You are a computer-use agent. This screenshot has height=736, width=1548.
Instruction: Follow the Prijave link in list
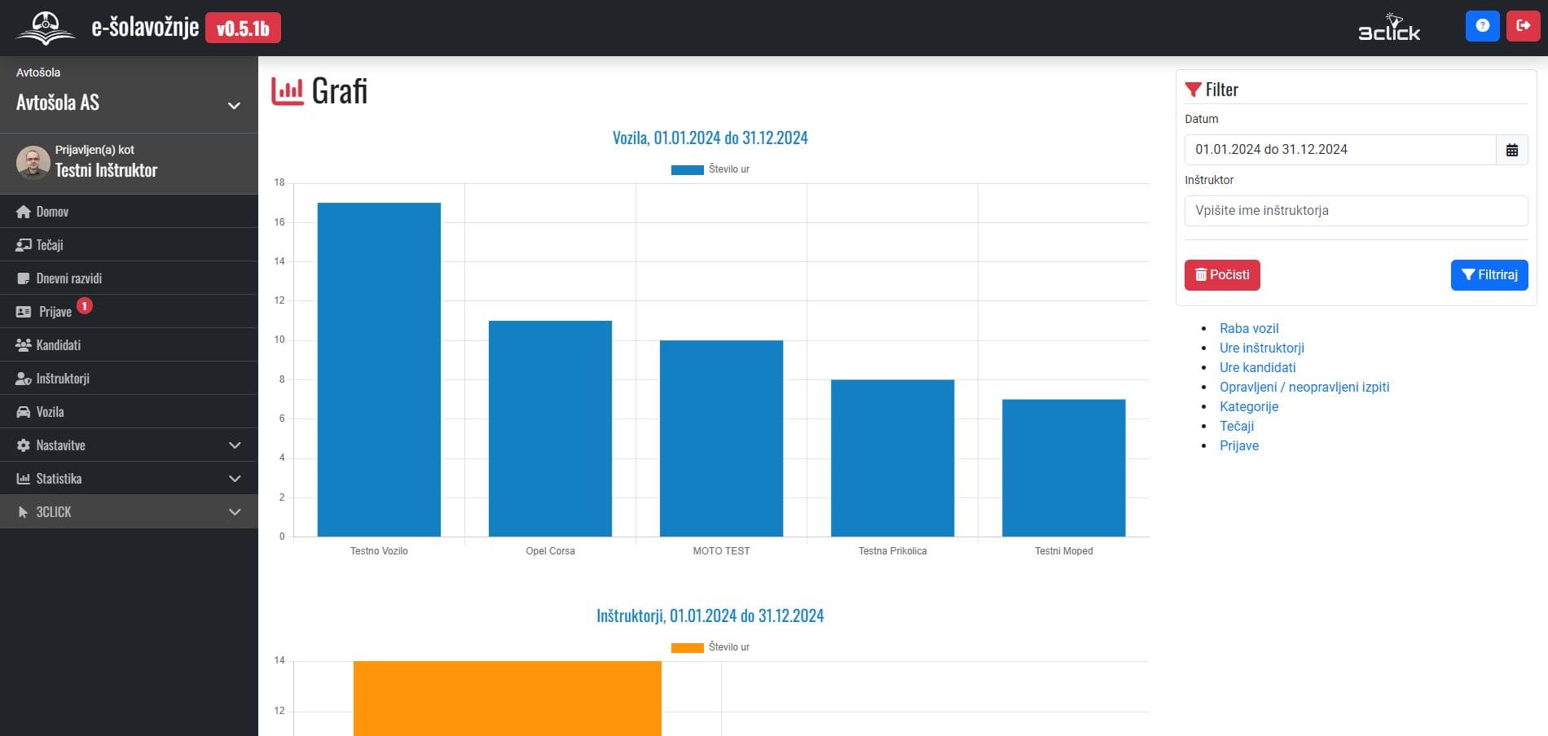(1239, 445)
